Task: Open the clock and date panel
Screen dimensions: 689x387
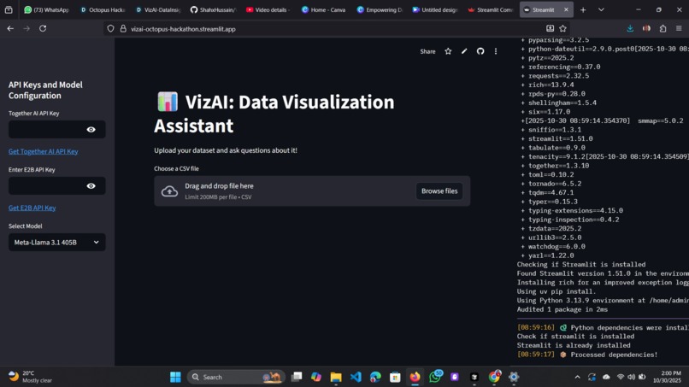Action: point(667,377)
